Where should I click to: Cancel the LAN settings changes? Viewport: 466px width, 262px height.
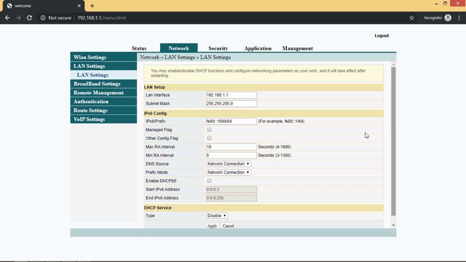pos(228,226)
